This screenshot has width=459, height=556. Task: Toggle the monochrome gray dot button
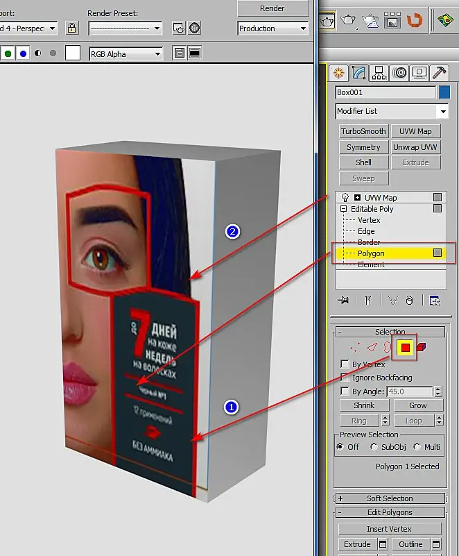[x=53, y=53]
